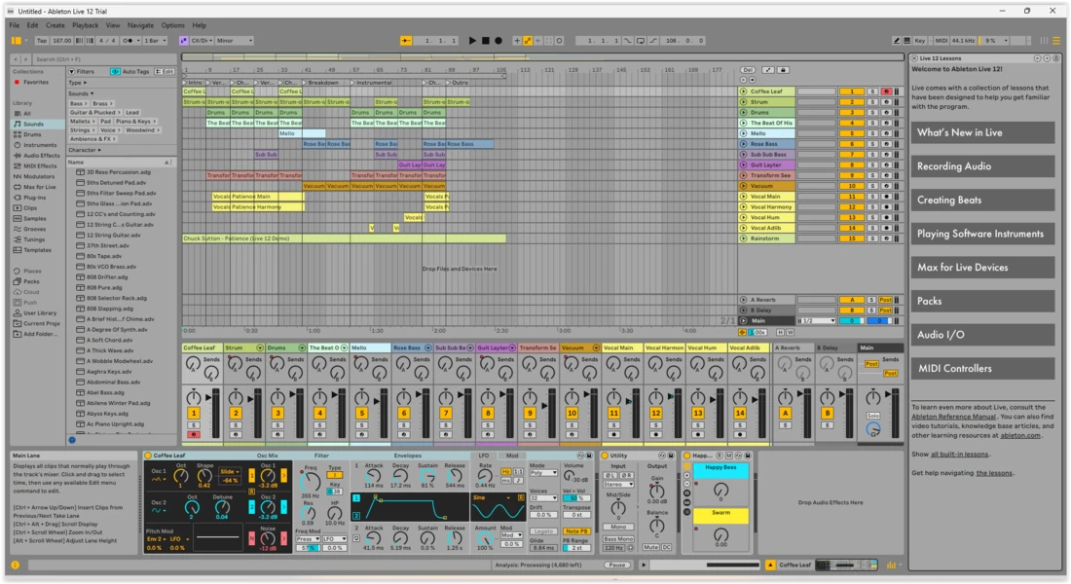The height and width of the screenshot is (584, 1071).
Task: Open the Navigate menu
Action: 140,25
